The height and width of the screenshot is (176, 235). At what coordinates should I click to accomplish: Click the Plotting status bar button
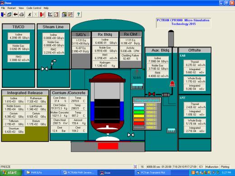click(225, 167)
